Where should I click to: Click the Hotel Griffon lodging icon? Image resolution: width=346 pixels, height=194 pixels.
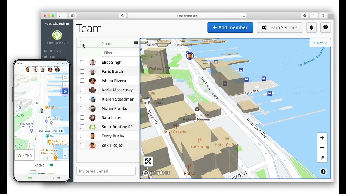227,139
